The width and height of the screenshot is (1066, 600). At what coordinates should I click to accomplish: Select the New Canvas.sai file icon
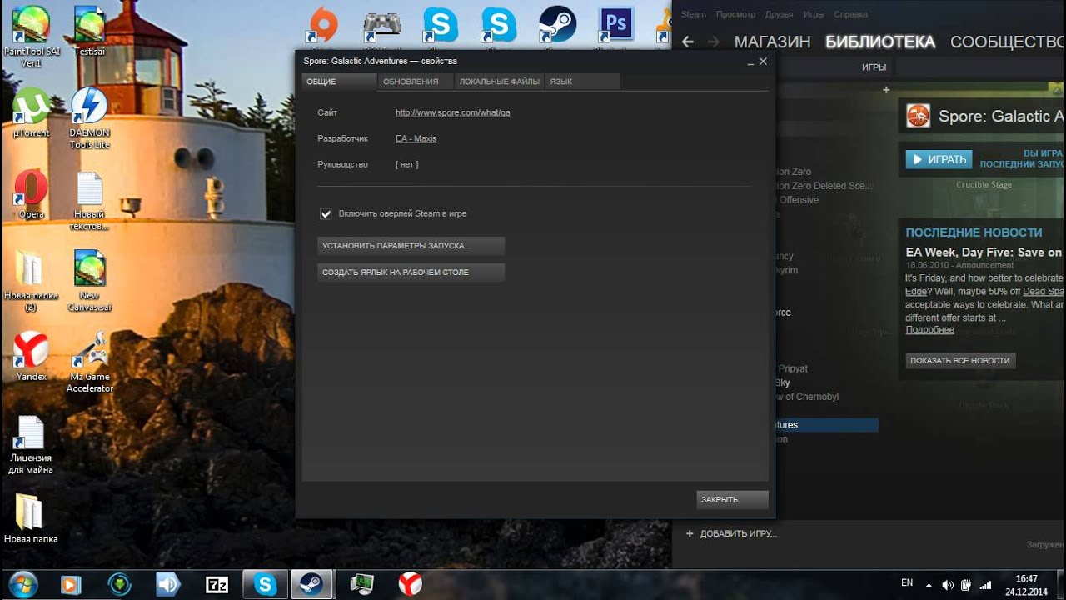click(89, 282)
